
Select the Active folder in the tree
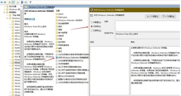click(16, 21)
